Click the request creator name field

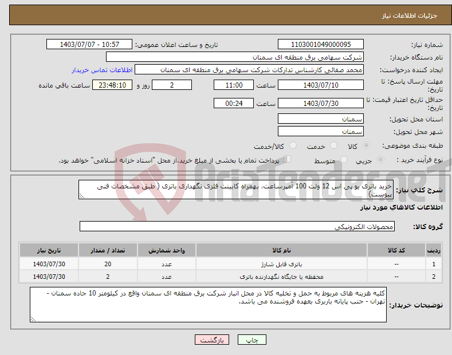(249, 70)
